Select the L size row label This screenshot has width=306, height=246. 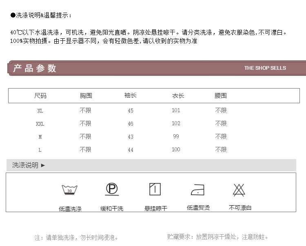point(40,150)
